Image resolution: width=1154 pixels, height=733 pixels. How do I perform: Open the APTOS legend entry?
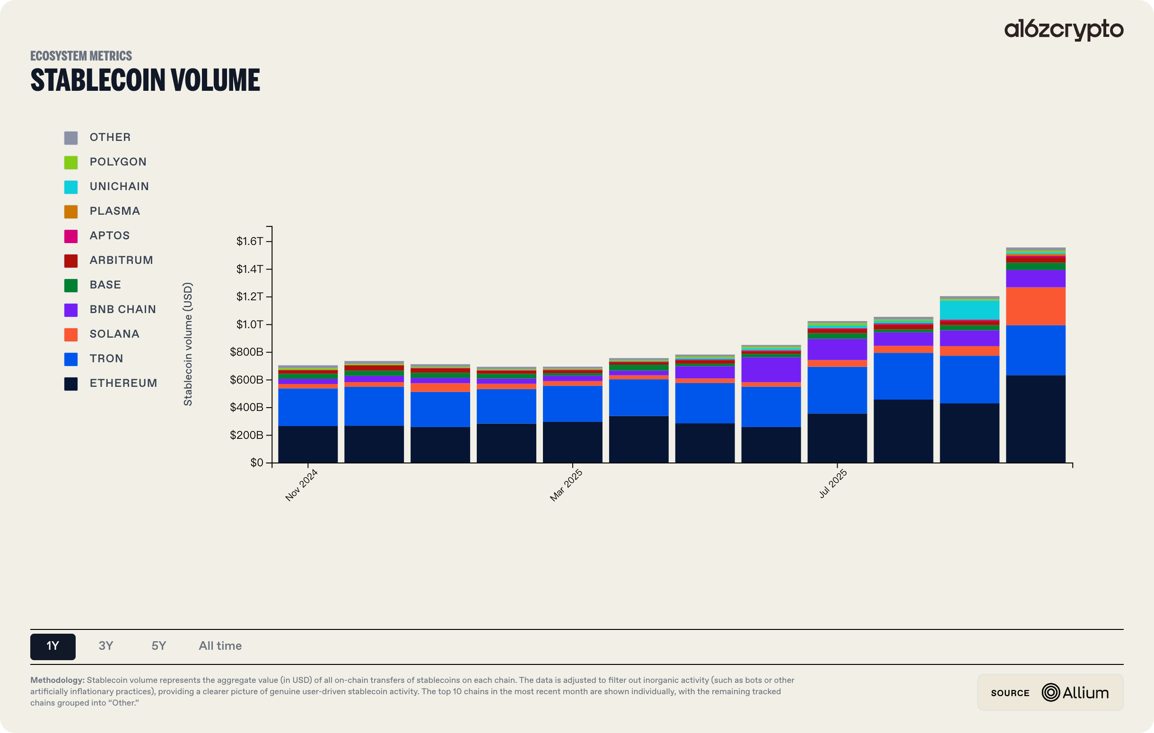tap(109, 235)
